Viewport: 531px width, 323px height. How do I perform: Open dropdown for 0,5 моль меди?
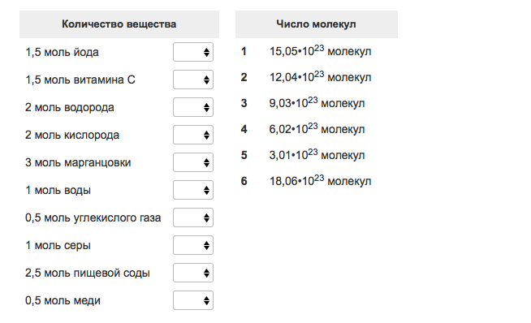[193, 300]
